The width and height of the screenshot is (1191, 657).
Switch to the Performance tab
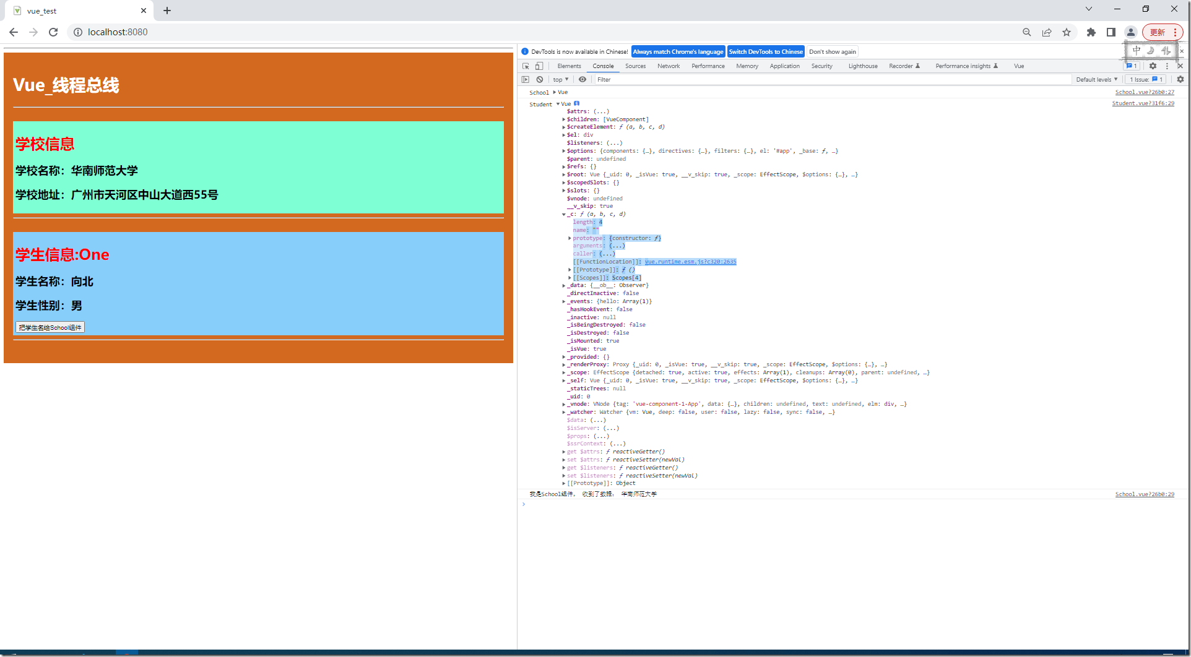click(708, 66)
